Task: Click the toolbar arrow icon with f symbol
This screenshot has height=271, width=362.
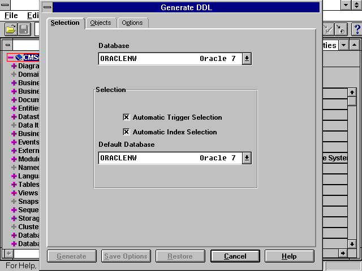Action: tap(341, 29)
